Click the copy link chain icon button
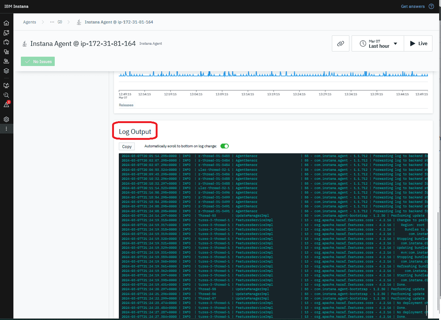441x320 pixels. (x=340, y=44)
